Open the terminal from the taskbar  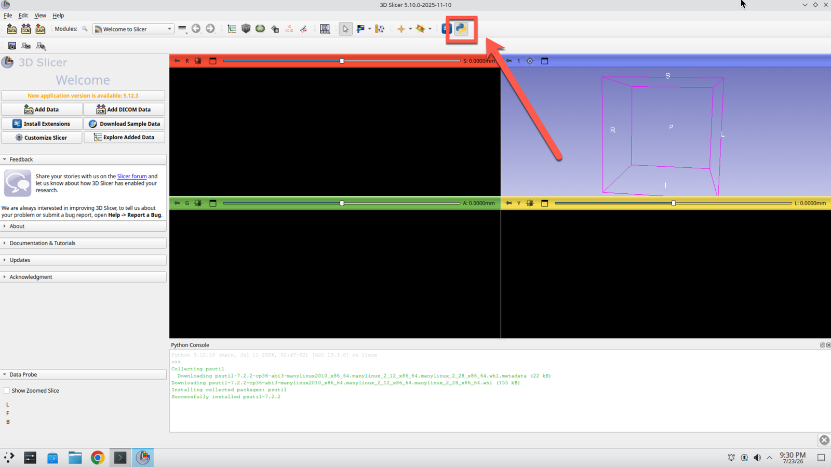point(120,458)
